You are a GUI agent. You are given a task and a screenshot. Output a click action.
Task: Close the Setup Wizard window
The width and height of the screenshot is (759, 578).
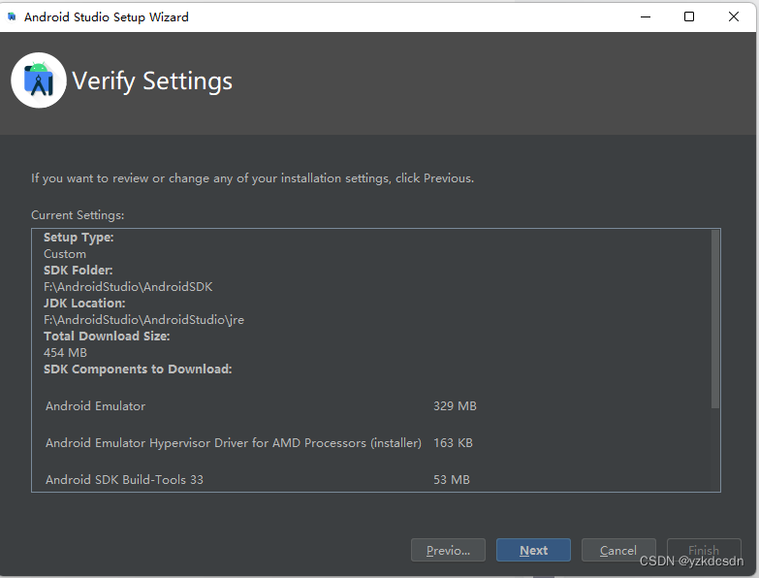click(734, 16)
